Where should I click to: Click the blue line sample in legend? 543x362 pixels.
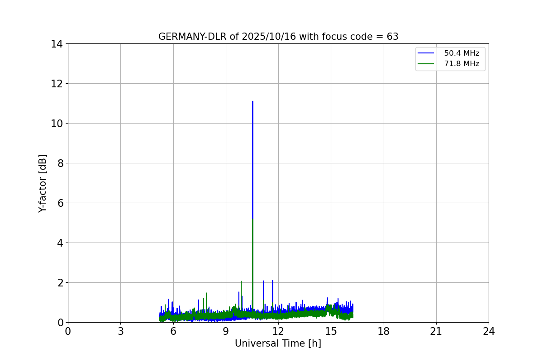tap(426, 53)
